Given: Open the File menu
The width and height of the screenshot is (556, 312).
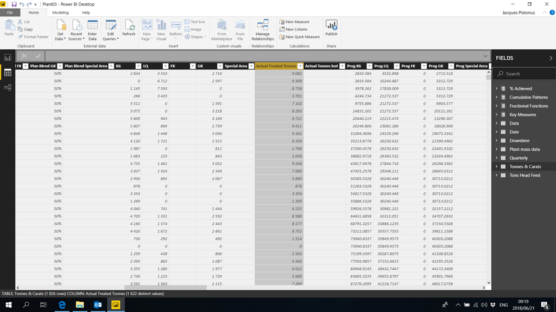Looking at the screenshot, I should (10, 12).
